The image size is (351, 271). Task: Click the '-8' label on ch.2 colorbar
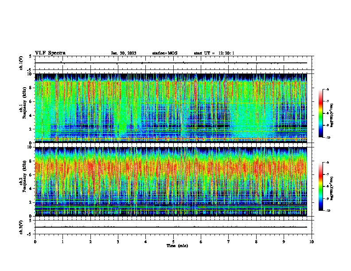click(327, 186)
